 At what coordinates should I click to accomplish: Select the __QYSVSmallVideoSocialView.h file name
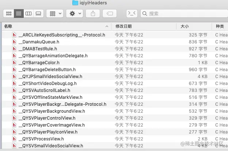tap(51, 146)
